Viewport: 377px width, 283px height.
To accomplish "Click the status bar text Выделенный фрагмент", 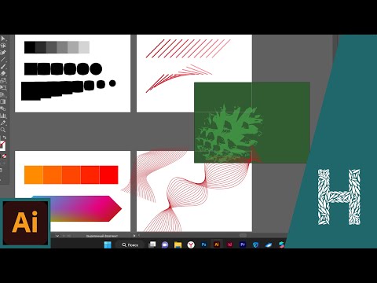I will pyautogui.click(x=102, y=236).
